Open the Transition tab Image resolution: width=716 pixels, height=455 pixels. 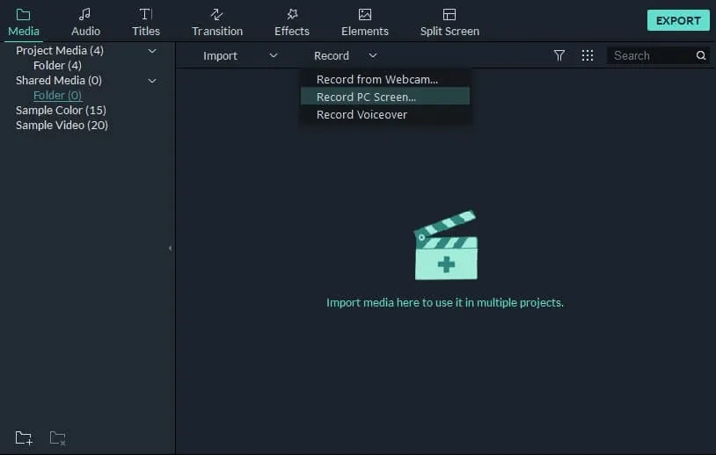[x=217, y=22]
